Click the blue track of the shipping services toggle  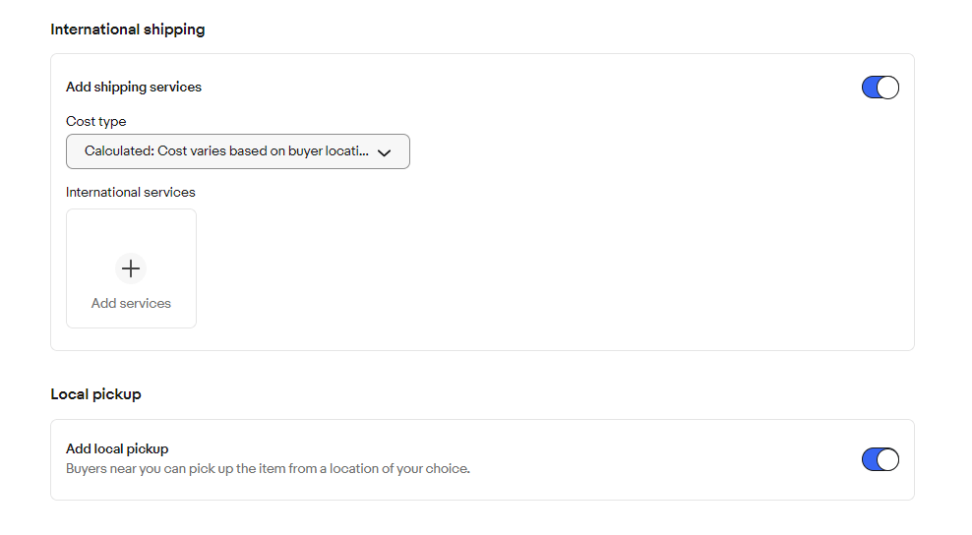point(870,88)
